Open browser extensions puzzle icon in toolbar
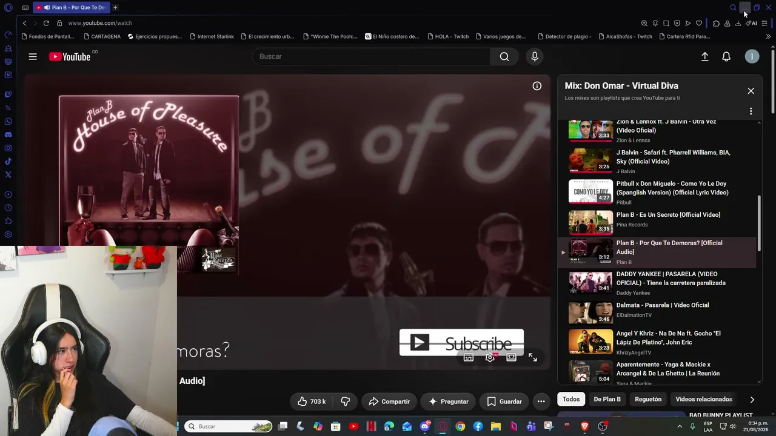Image resolution: width=776 pixels, height=436 pixels. 716,23
